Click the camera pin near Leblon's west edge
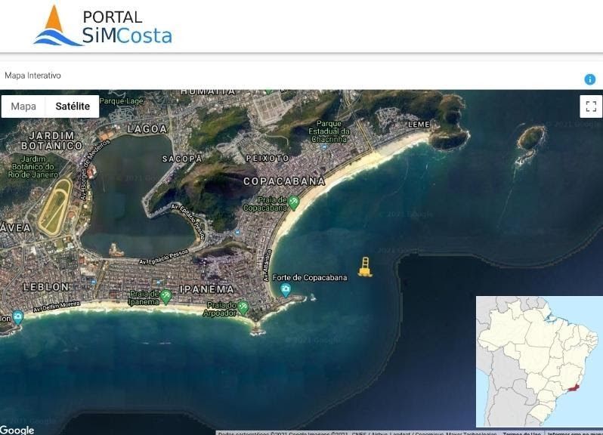603x435 pixels. 17,318
